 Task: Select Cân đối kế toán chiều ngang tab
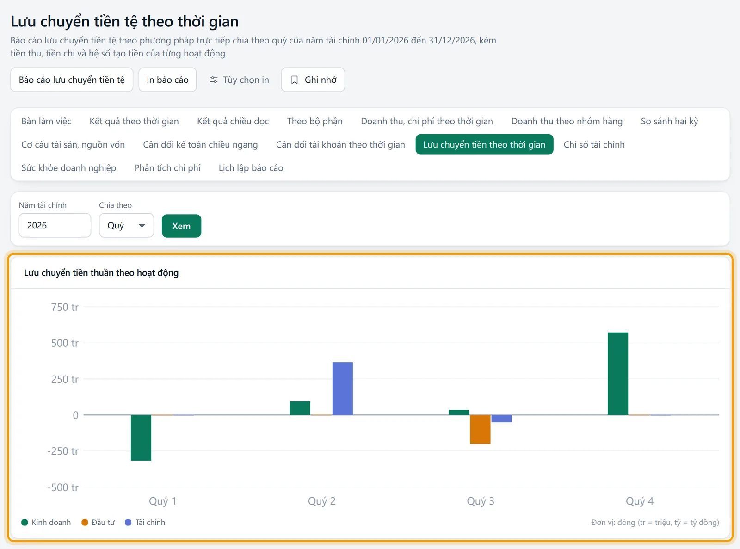[200, 144]
